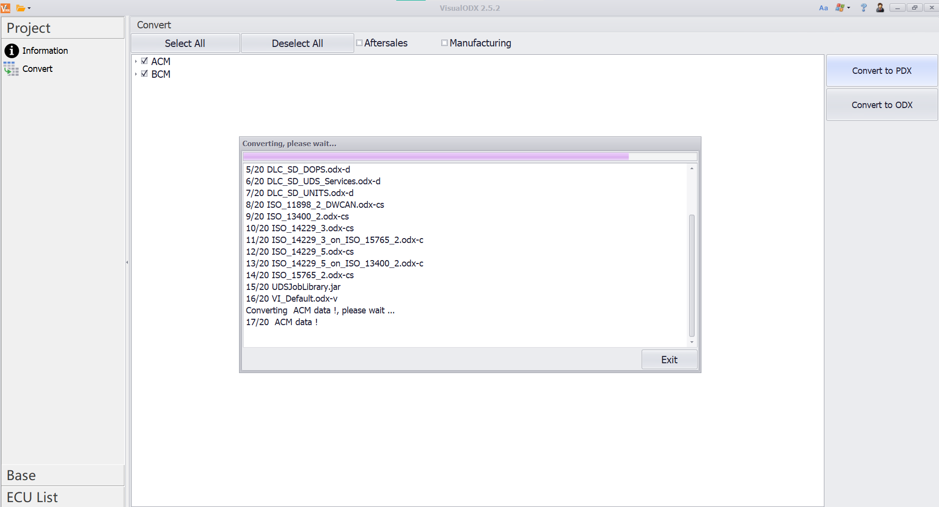Click Exit in the converting dialog
This screenshot has width=939, height=507.
click(x=669, y=360)
